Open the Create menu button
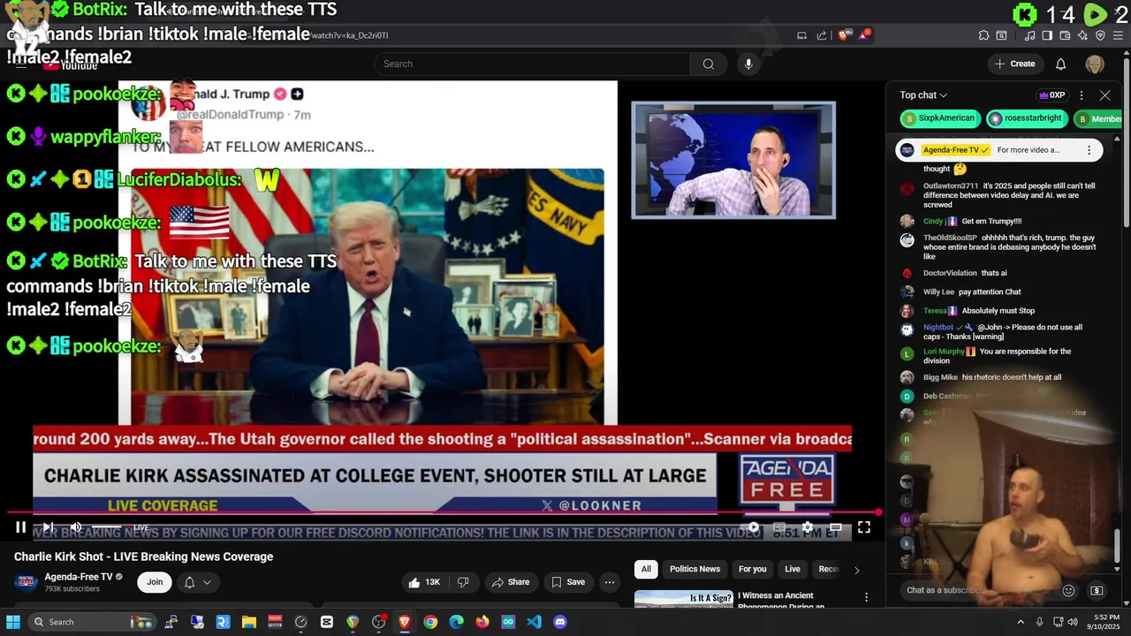Image resolution: width=1131 pixels, height=636 pixels. pos(1014,64)
